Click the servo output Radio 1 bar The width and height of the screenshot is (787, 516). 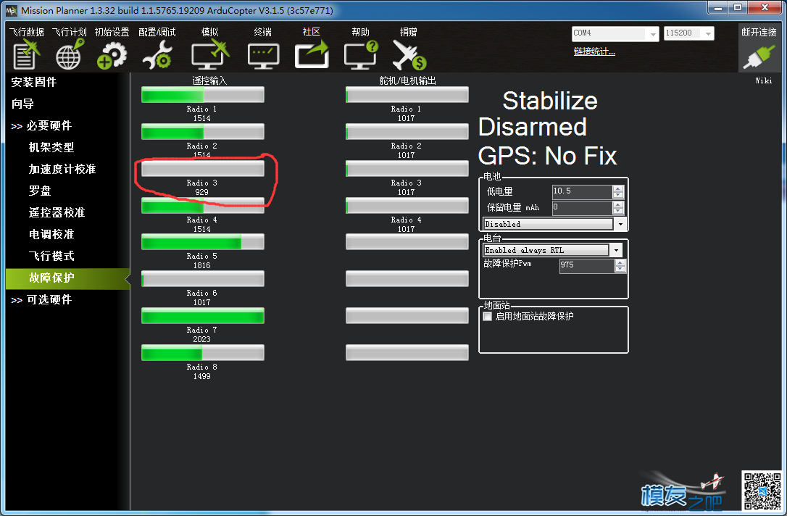click(407, 95)
